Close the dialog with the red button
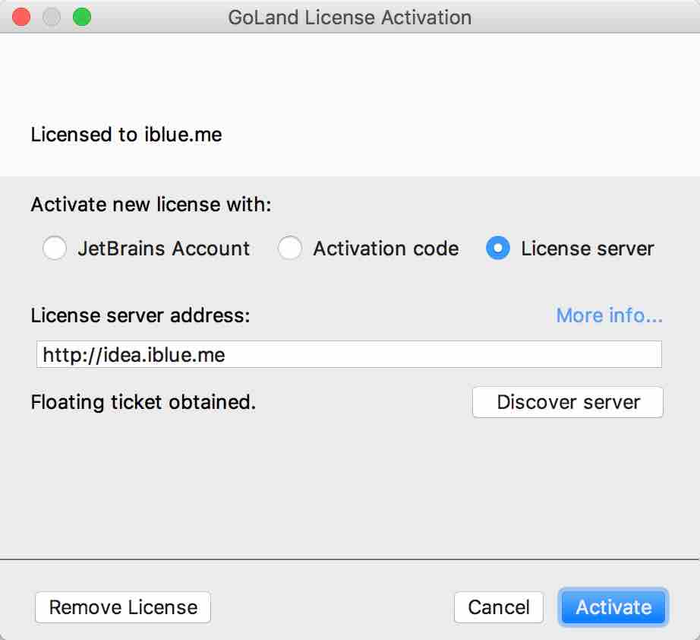Image resolution: width=700 pixels, height=640 pixels. coord(21,17)
